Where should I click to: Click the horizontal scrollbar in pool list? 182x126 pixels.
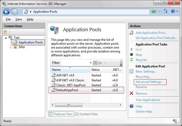[x=69, y=105]
